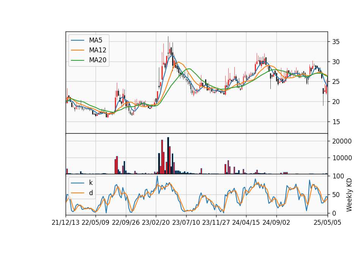Click the Weekly KD axis title
This screenshot has height=262, width=364.
[x=349, y=195]
